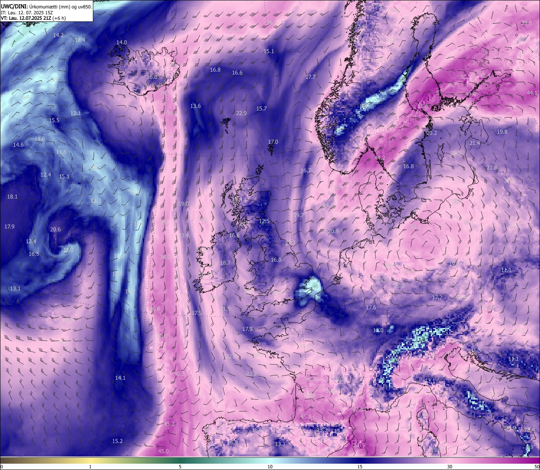Image resolution: width=540 pixels, height=470 pixels.
Task: Click the 17.6 value label
Action: pyautogui.click(x=371, y=307)
